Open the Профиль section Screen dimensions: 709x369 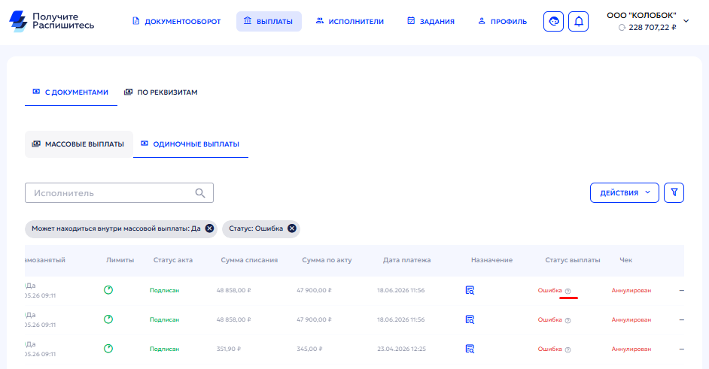502,21
